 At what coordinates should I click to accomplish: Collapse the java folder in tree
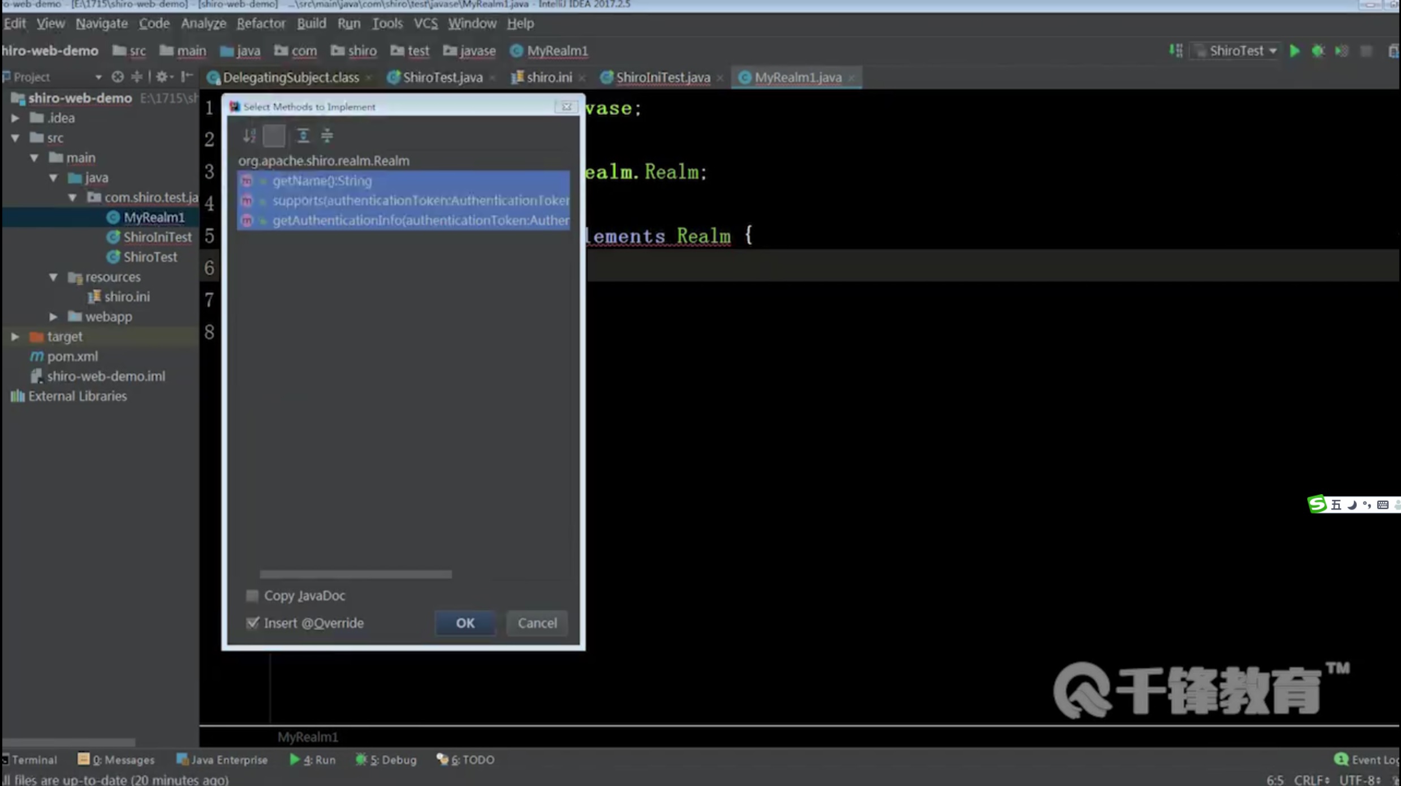point(53,178)
